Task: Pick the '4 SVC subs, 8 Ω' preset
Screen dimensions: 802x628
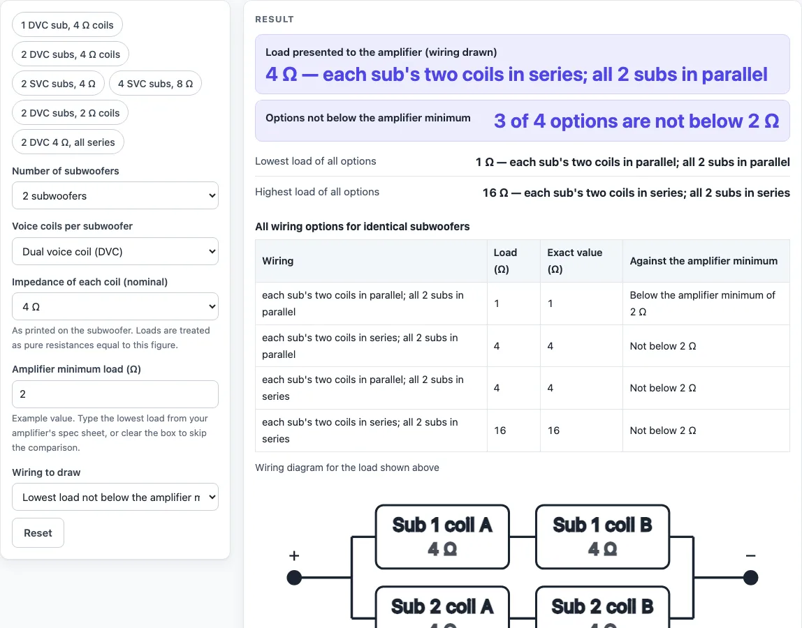Action: coord(156,83)
